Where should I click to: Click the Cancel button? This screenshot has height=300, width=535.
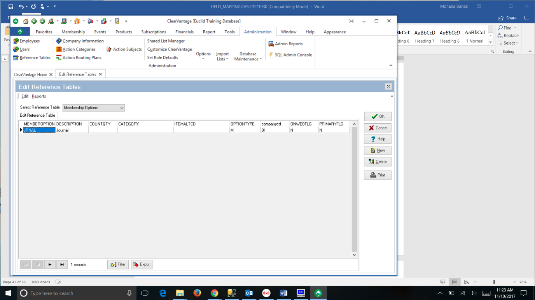378,128
